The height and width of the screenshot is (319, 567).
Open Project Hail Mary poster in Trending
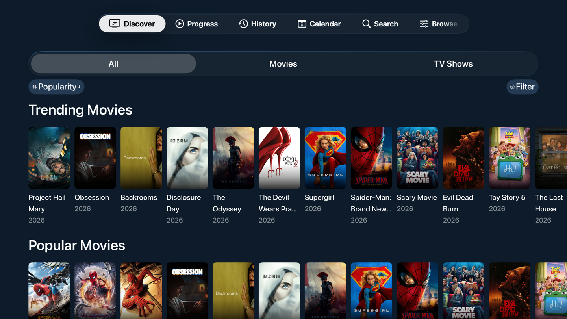[49, 158]
